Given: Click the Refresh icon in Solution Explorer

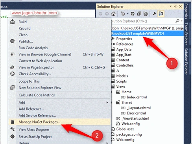Looking at the screenshot, I should point(133,14).
